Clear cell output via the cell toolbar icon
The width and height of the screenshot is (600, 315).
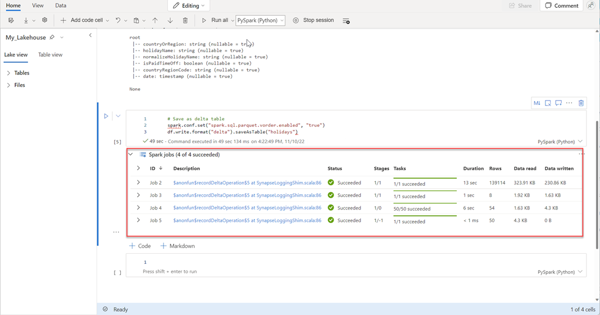pos(548,103)
